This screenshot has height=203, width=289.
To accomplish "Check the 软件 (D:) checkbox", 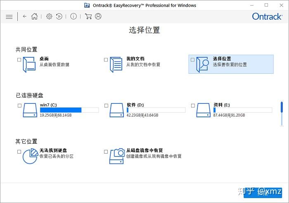I will pyautogui.click(x=106, y=105).
